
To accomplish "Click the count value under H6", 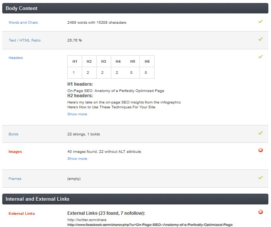I will click(x=146, y=73).
